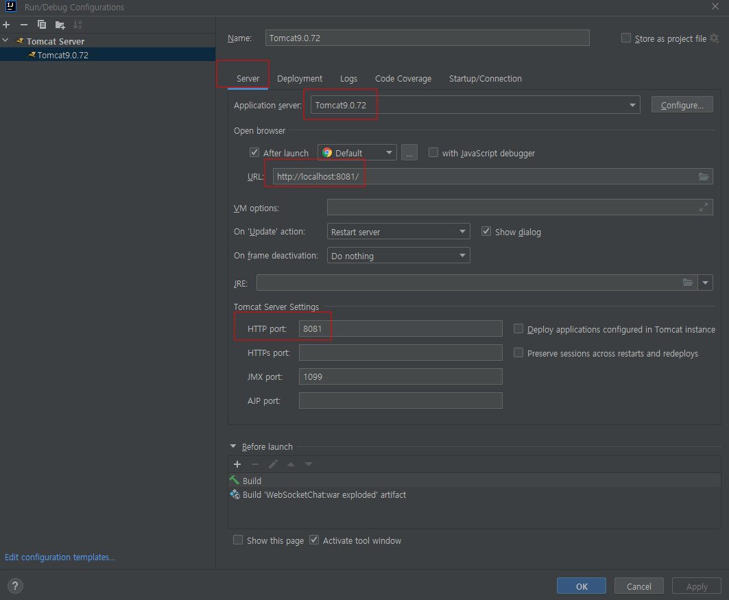729x600 pixels.
Task: Open On 'Update' action dropdown
Action: tap(398, 232)
